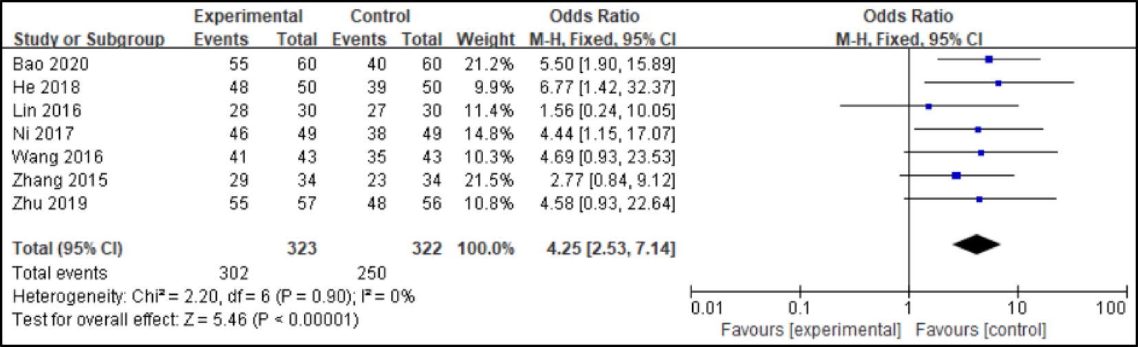Screen dimensions: 1138x347
Task: Click the Lin 2016 study label
Action: [x=47, y=111]
